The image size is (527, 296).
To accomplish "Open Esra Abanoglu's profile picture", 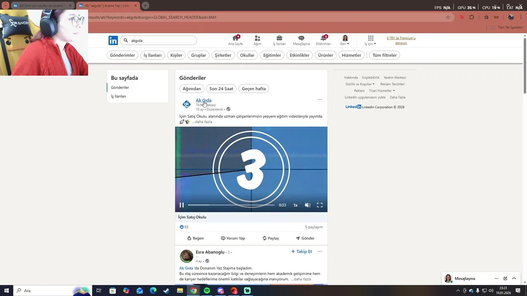I will click(x=187, y=256).
